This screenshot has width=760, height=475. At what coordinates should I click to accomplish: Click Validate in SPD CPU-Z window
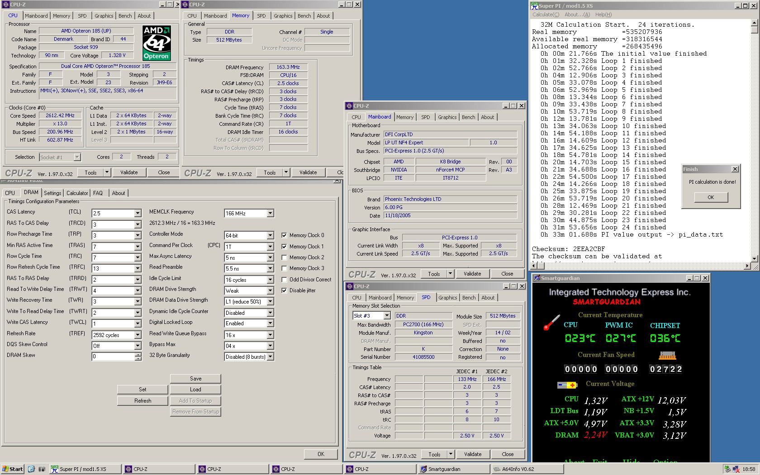click(473, 454)
